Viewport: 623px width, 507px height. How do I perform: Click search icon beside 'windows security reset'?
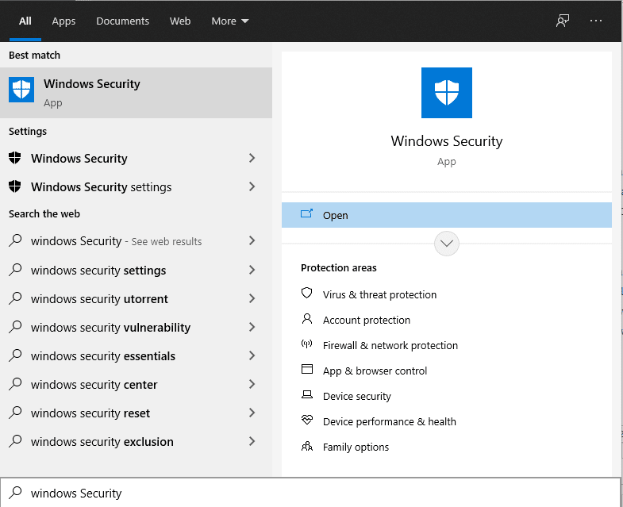[15, 413]
